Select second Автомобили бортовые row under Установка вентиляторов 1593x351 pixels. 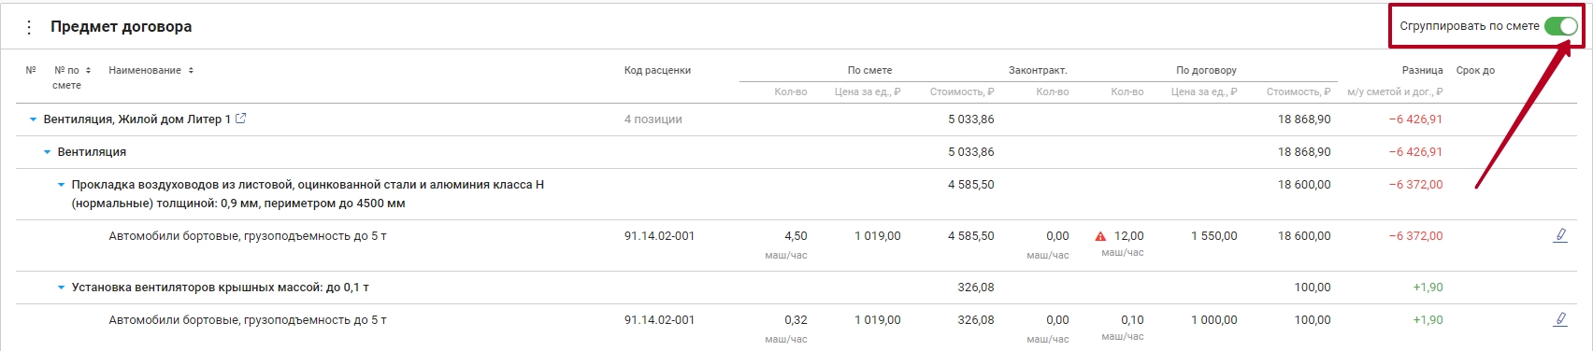coord(248,320)
